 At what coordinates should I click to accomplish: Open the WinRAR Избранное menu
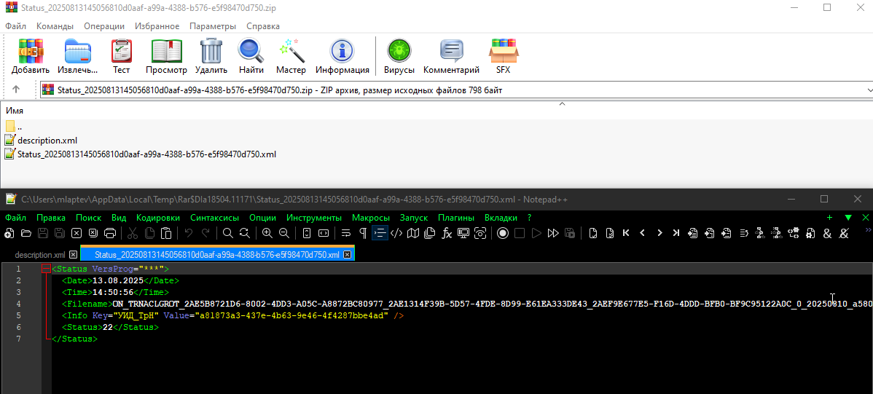tap(155, 26)
